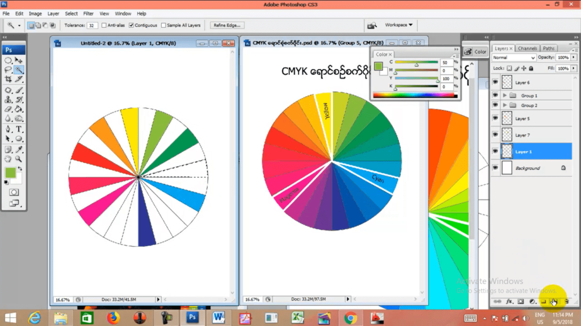Select the Magic Wand tool
581x326 pixels.
(19, 70)
